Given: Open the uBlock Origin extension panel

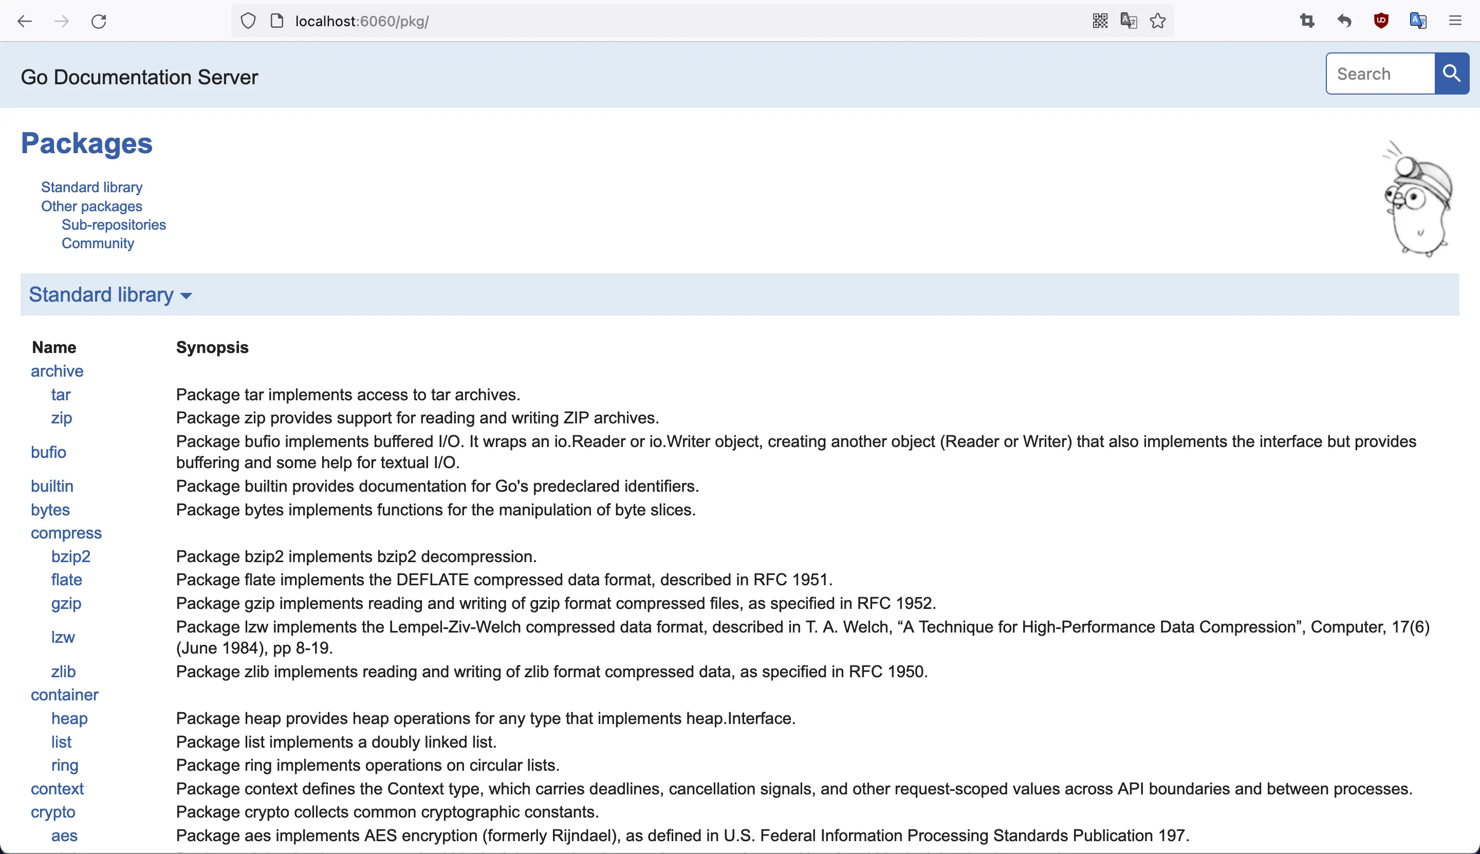Looking at the screenshot, I should click(1380, 21).
